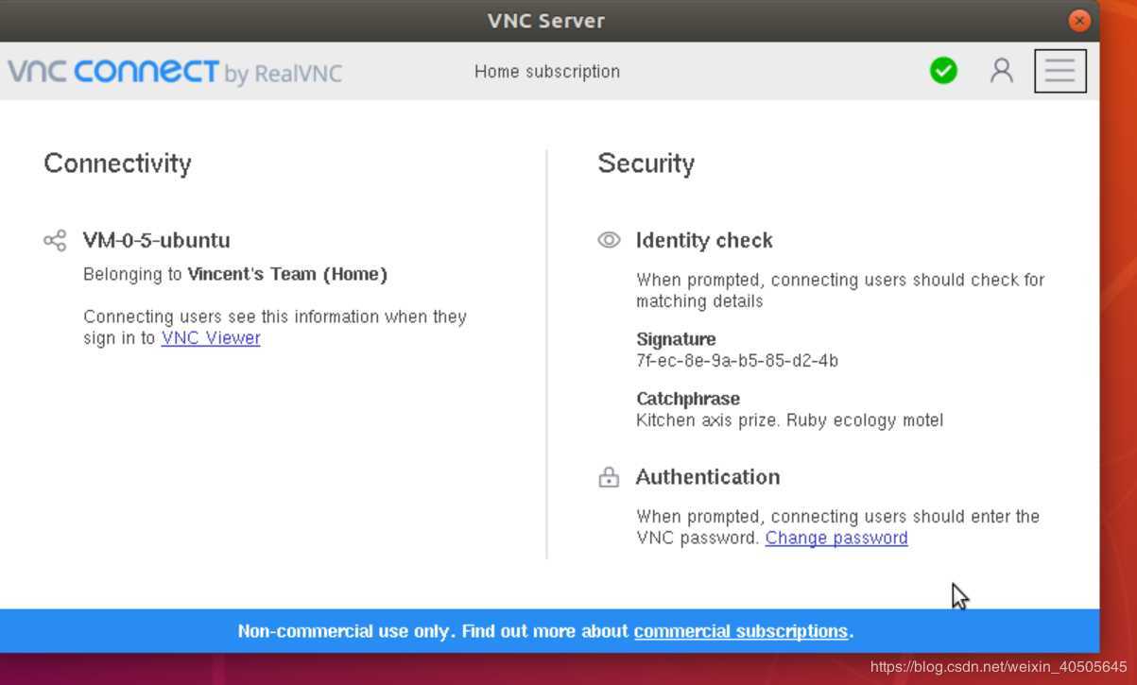Image resolution: width=1137 pixels, height=685 pixels.
Task: Click the Security section heading
Action: tap(646, 163)
